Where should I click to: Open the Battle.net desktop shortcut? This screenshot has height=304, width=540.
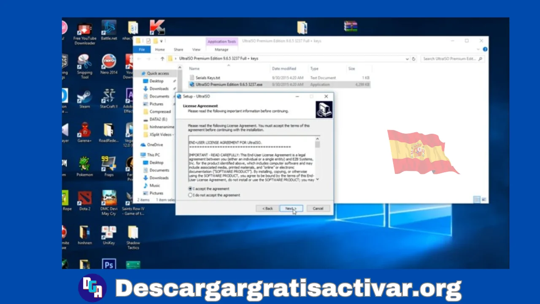coord(109,30)
